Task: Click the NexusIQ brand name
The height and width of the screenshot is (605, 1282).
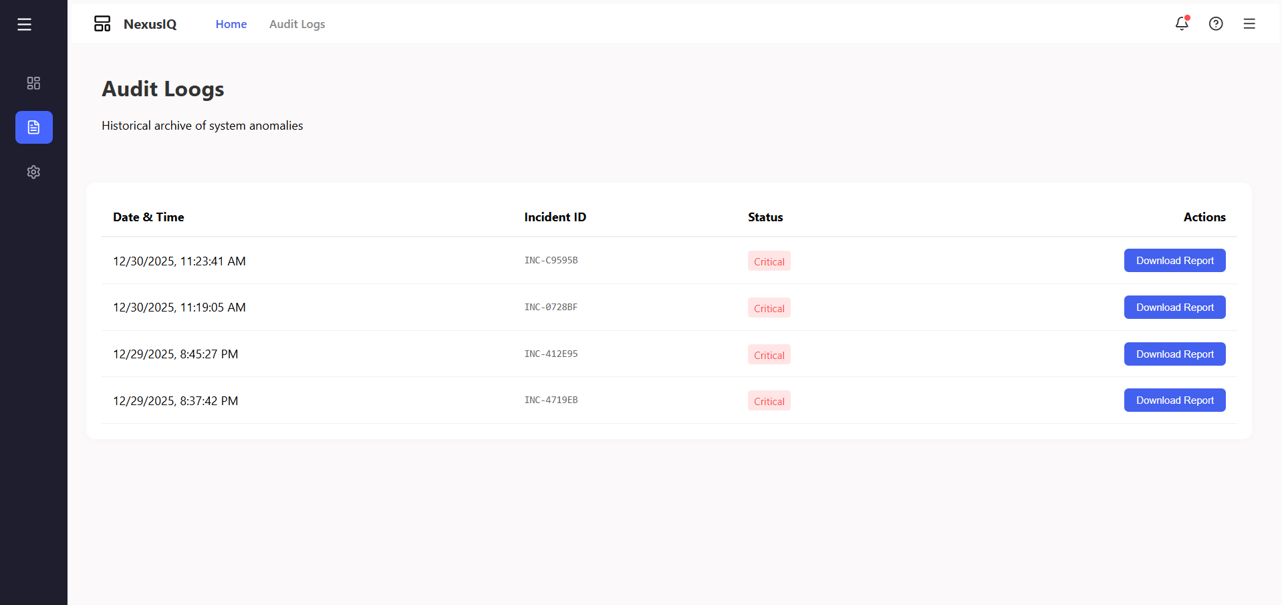Action: [150, 24]
